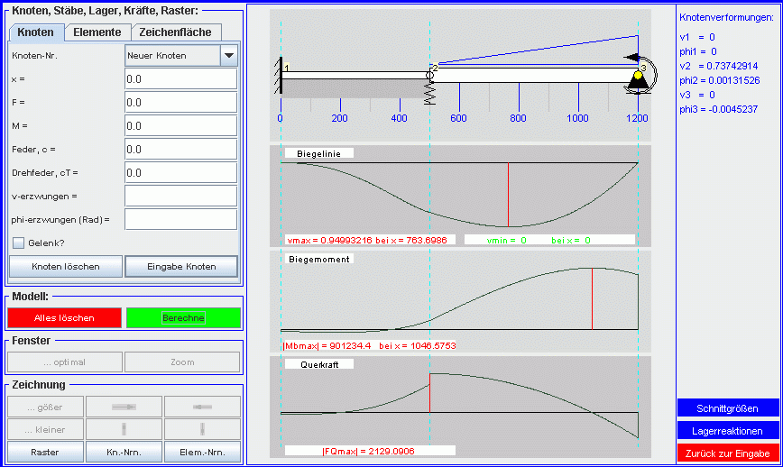Show Lagerreaktionen results
This screenshot has height=467, width=783.
727,431
